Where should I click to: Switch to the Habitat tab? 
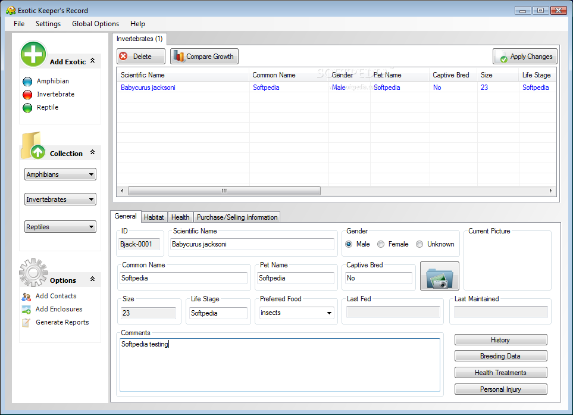click(154, 217)
